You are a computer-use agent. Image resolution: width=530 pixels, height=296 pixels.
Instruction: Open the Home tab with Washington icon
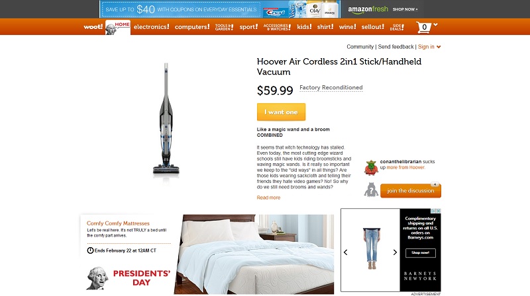[x=118, y=27]
